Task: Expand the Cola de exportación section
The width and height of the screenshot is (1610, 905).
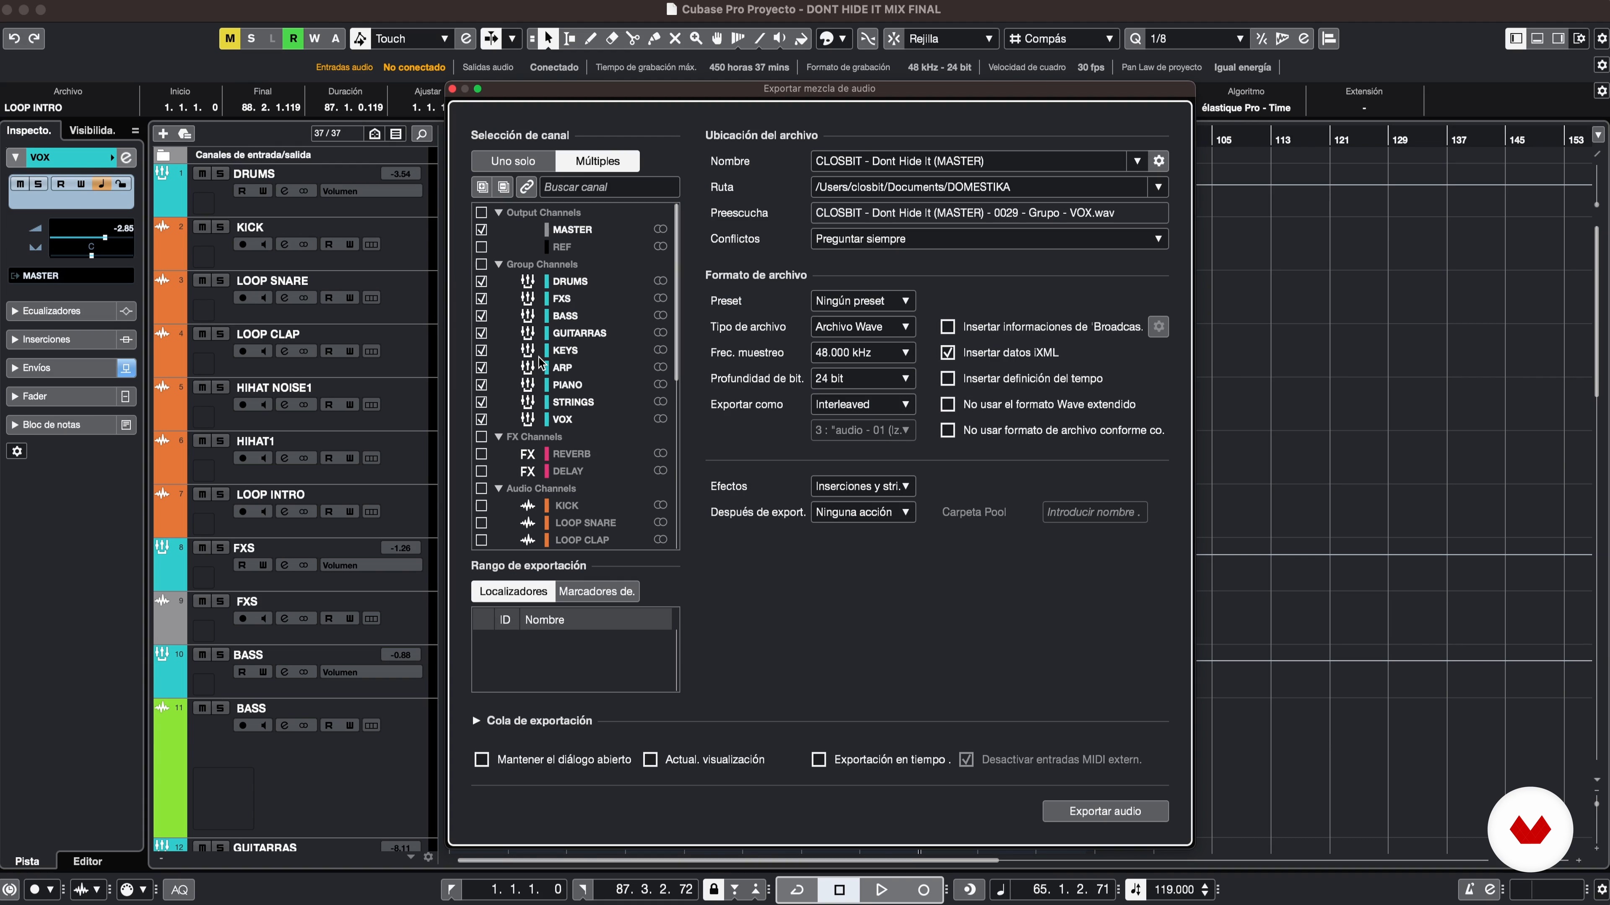Action: click(475, 720)
